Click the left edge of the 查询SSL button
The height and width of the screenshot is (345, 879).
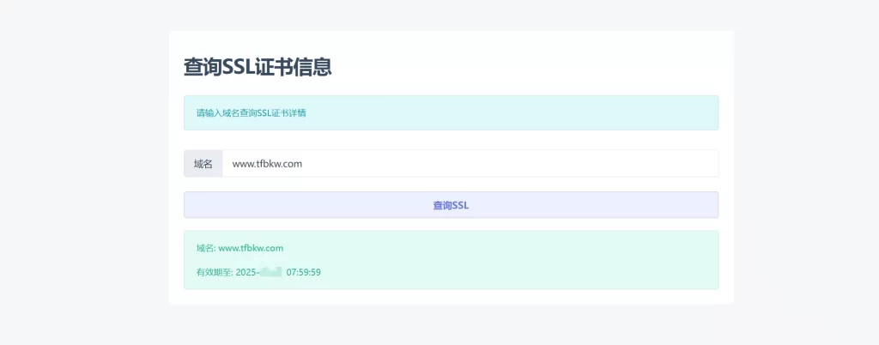coord(192,205)
